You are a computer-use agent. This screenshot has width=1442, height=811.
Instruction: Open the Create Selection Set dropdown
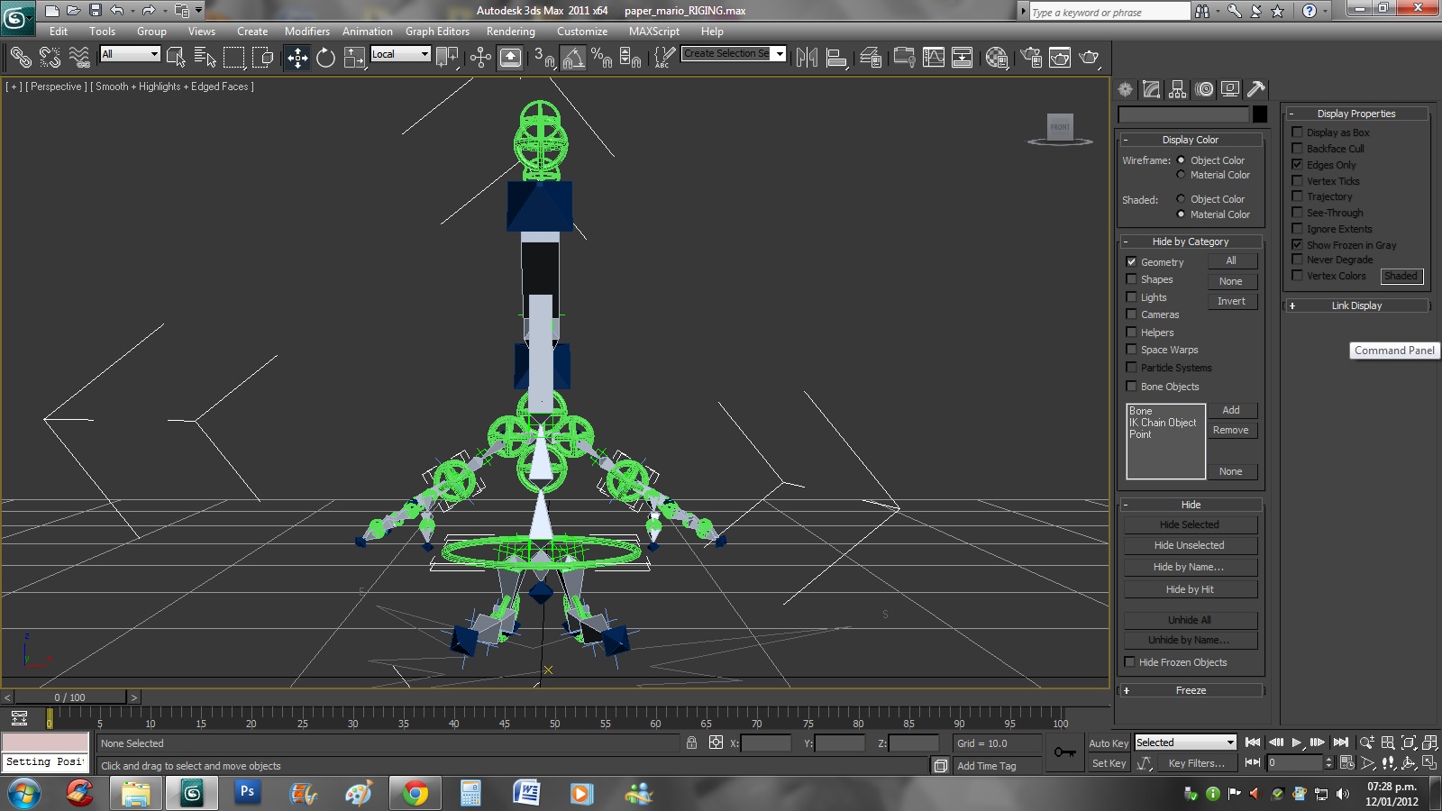734,54
